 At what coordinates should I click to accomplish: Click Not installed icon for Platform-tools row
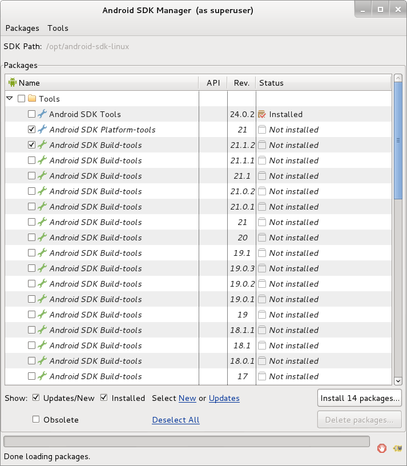pos(262,130)
